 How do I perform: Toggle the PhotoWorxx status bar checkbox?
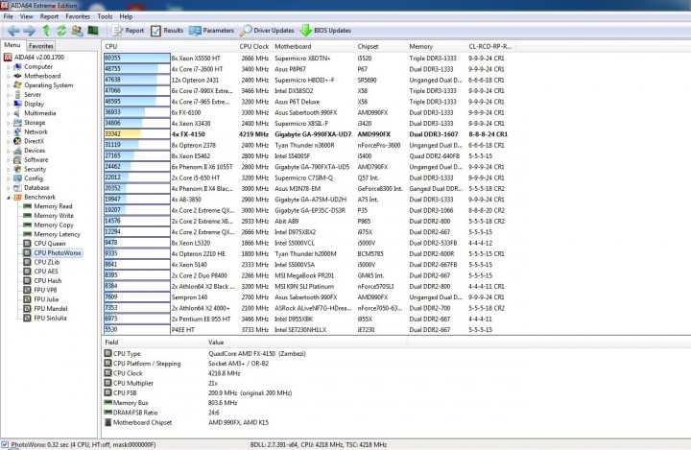(x=5, y=444)
